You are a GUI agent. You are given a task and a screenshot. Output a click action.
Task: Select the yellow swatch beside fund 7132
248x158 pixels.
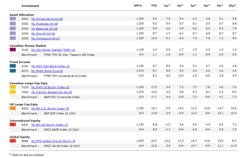[13, 87]
